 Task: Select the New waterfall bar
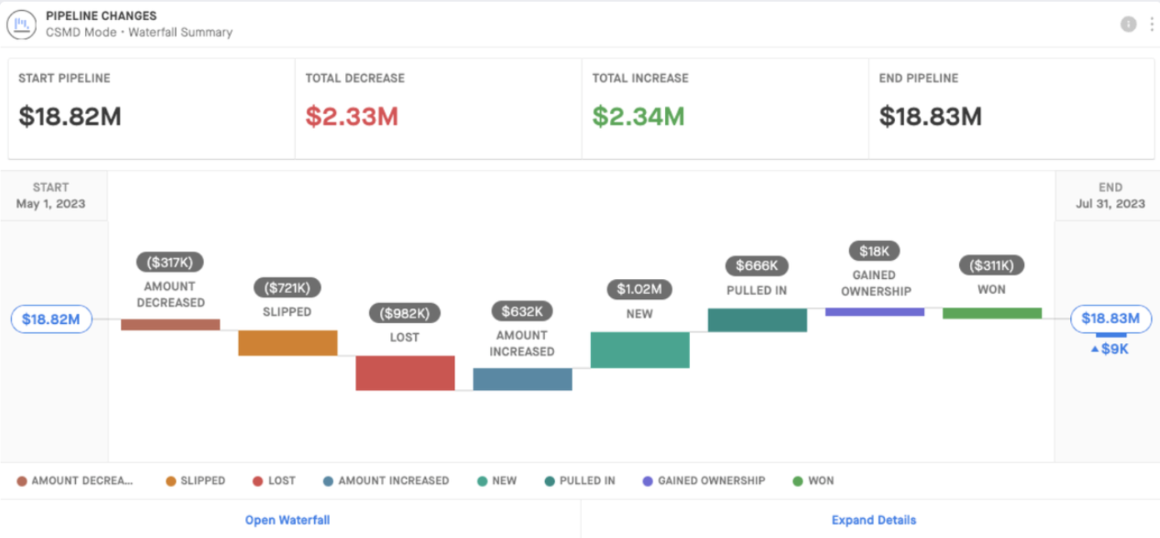(640, 350)
